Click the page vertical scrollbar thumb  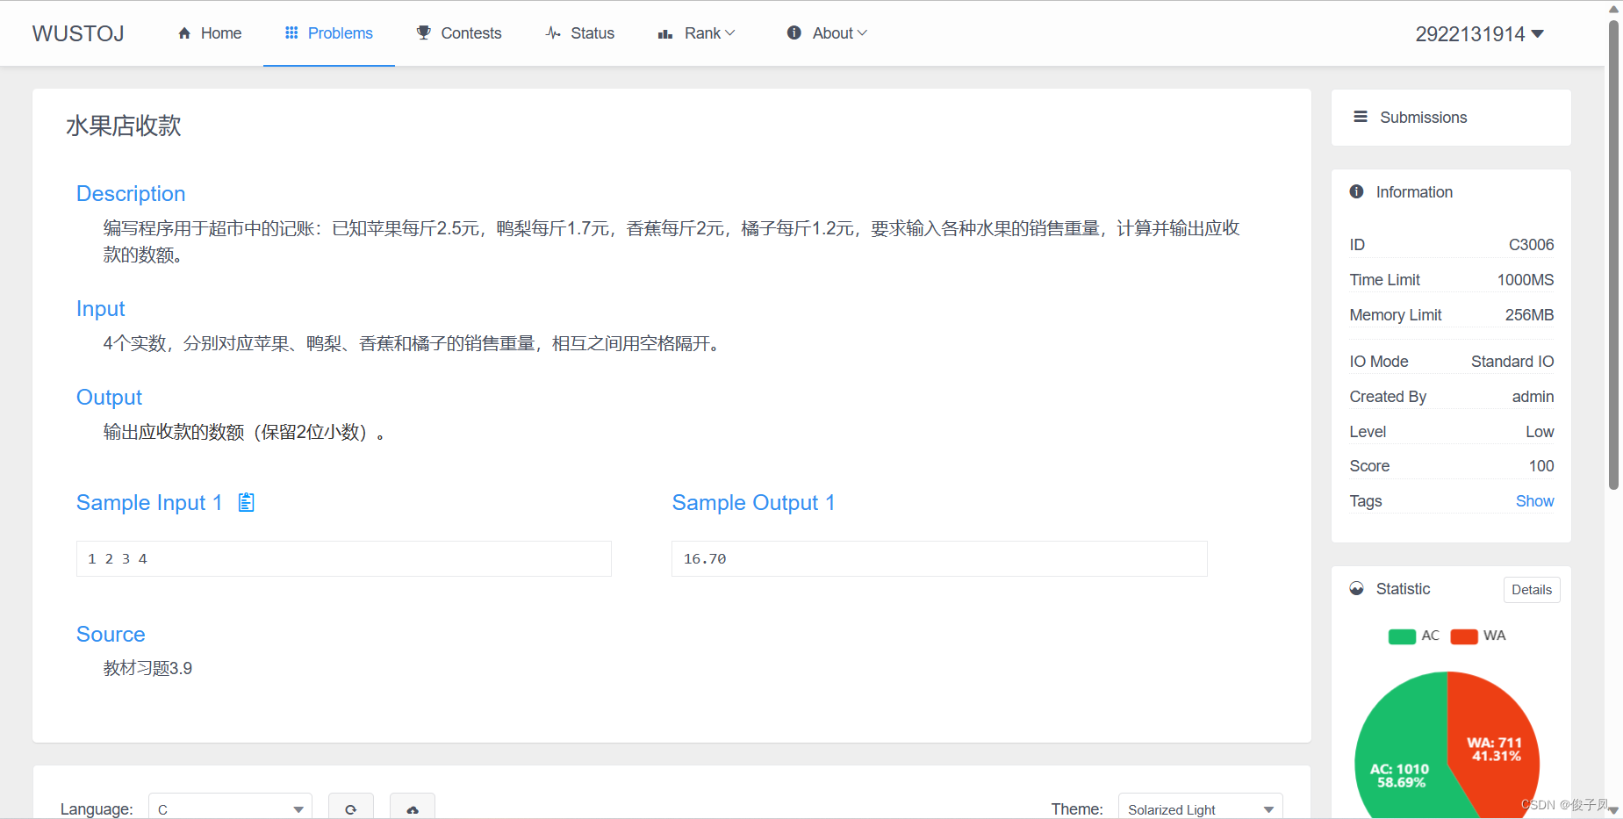point(1613,255)
